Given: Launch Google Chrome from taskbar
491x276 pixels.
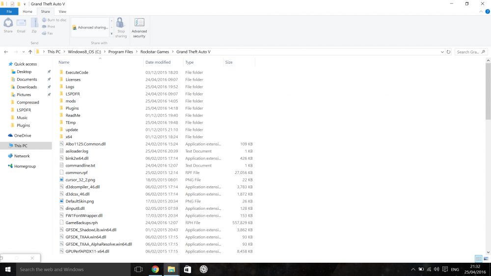Looking at the screenshot, I should click(x=155, y=270).
